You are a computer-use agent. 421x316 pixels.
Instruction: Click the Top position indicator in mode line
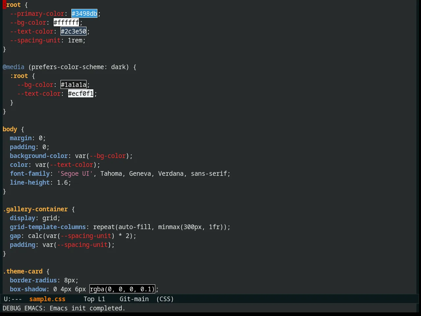[89, 299]
